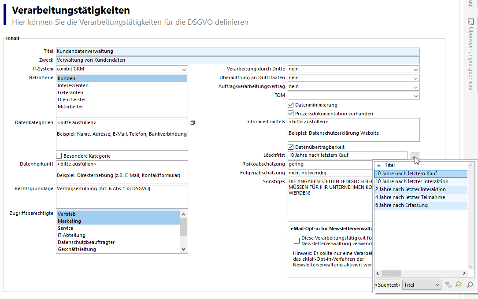
Task: Enable the Besondere Kategorie checkbox
Action: pyautogui.click(x=59, y=156)
